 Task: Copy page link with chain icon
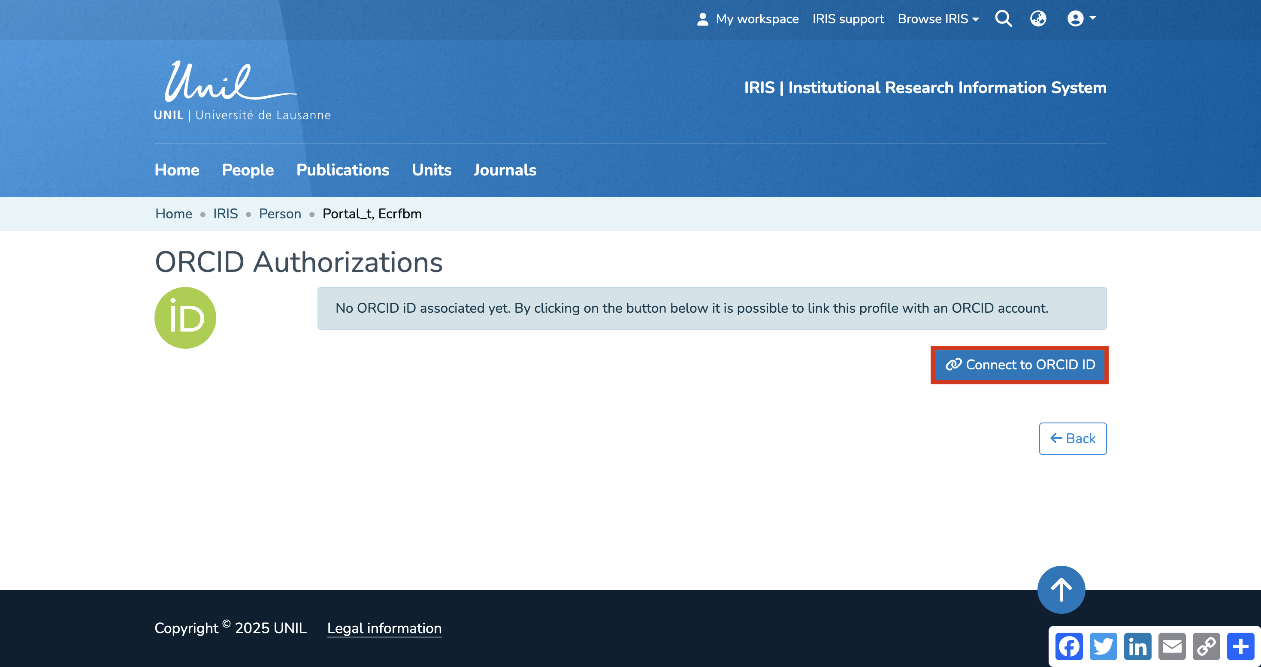[1206, 646]
